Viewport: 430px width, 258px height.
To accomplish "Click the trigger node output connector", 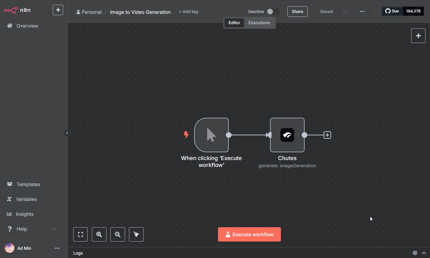I will (229, 135).
